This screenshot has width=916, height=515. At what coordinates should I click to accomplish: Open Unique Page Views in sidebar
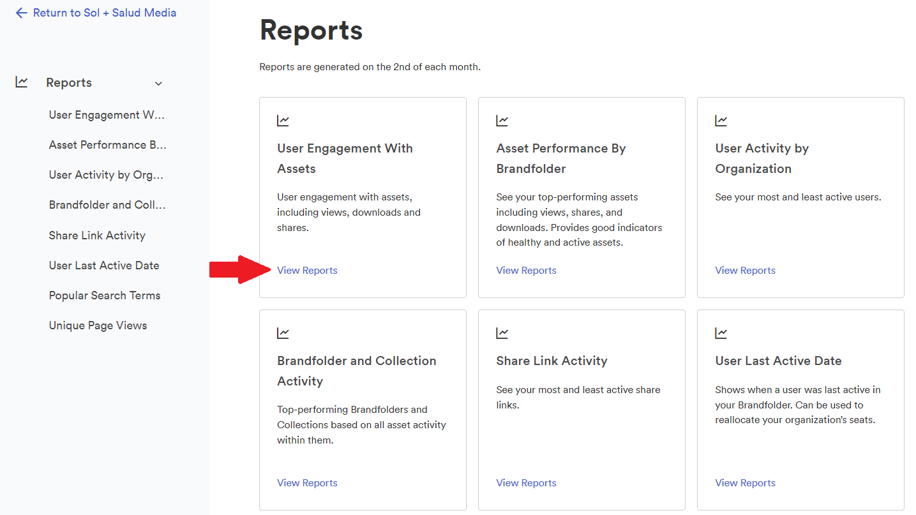click(x=98, y=325)
